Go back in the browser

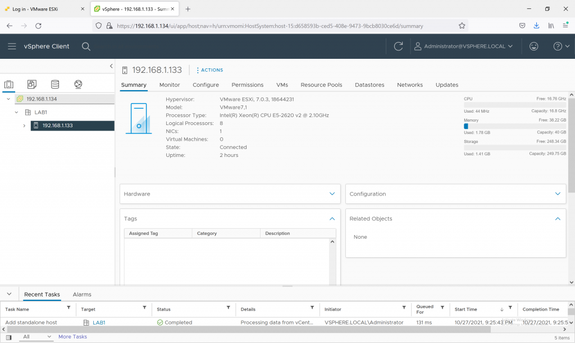10,26
